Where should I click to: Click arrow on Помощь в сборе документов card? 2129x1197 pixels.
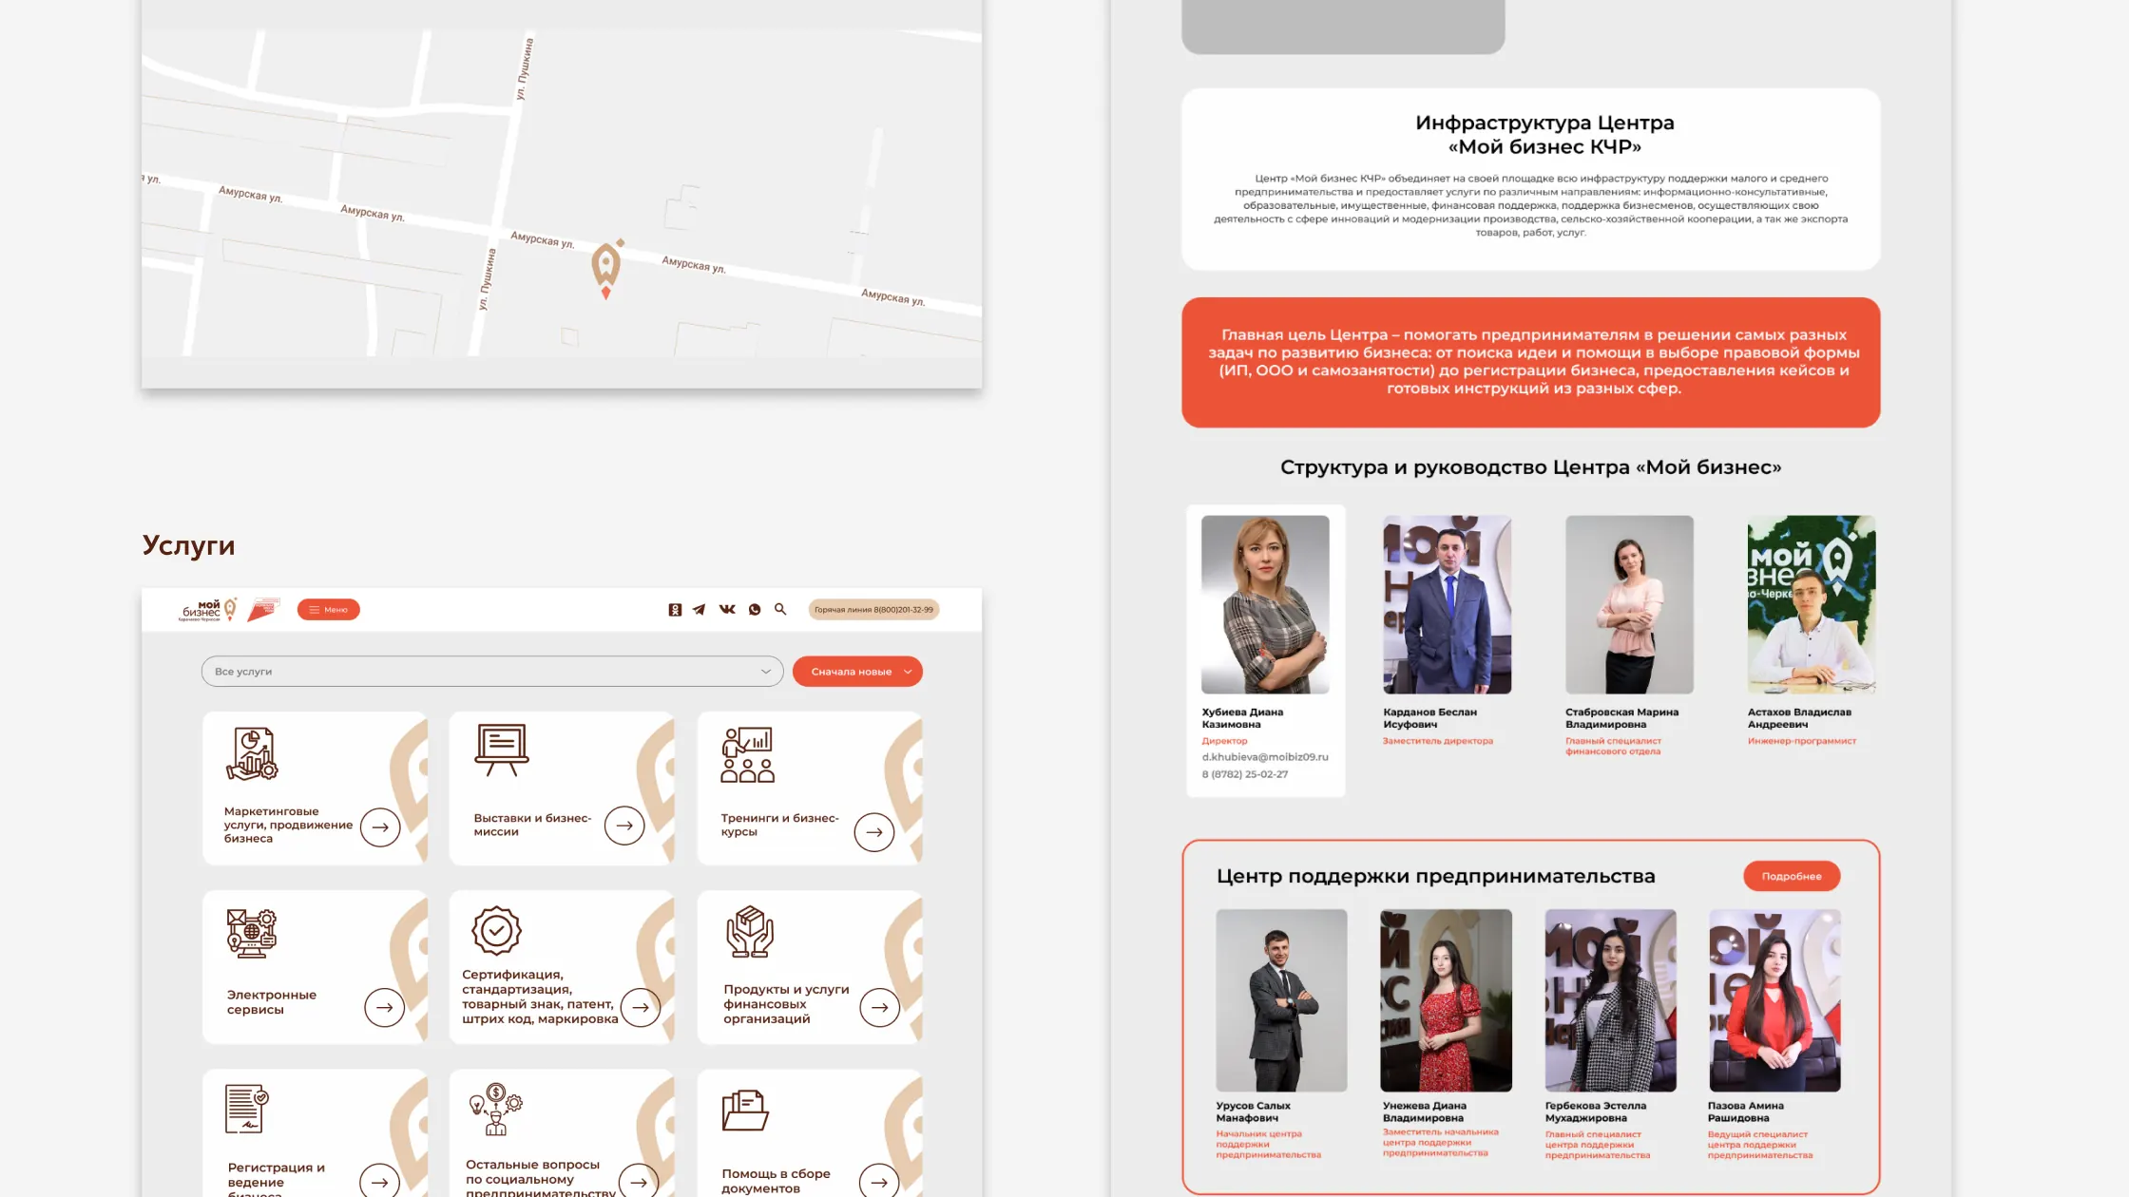[879, 1182]
